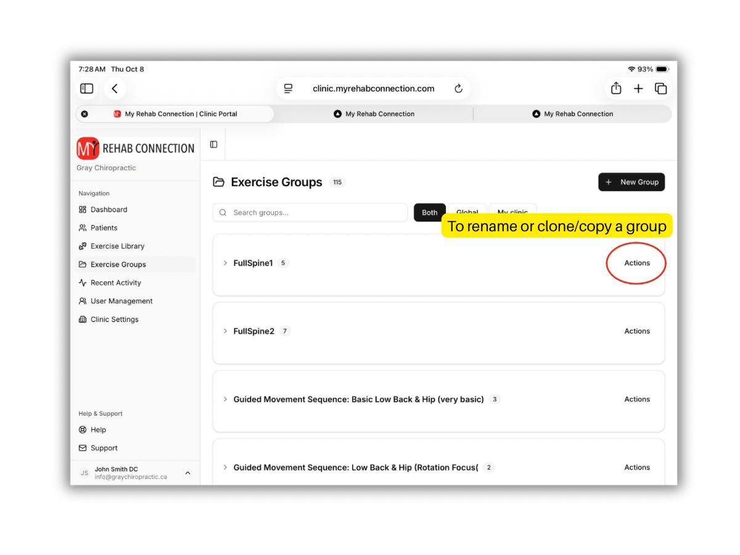Collapse the app sidebar panel icon
The width and height of the screenshot is (740, 555).
point(213,144)
